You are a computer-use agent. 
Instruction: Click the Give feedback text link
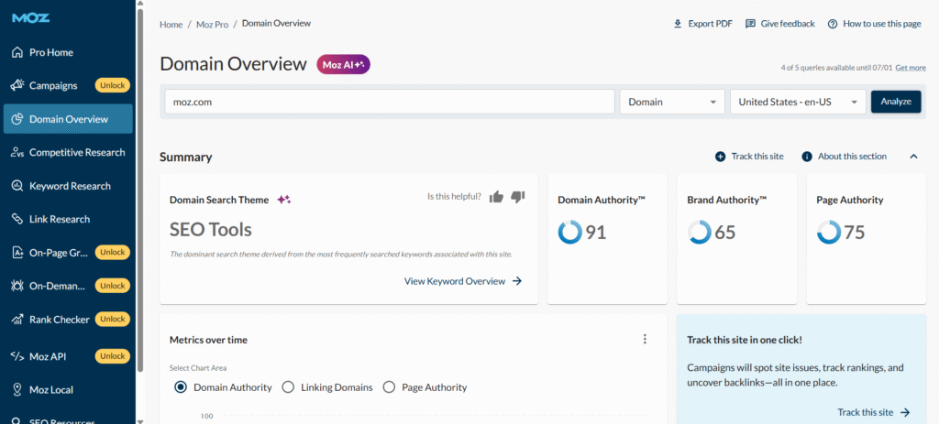788,24
